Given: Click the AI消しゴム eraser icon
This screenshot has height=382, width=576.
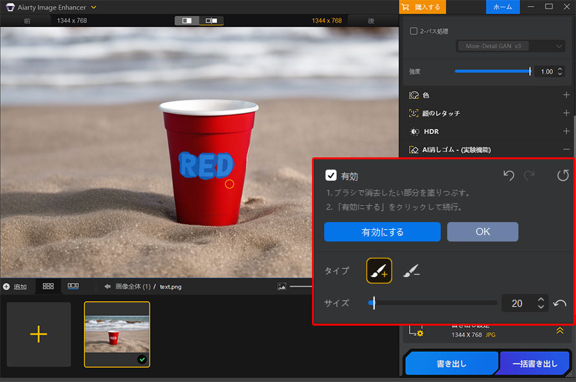Looking at the screenshot, I should pyautogui.click(x=414, y=150).
